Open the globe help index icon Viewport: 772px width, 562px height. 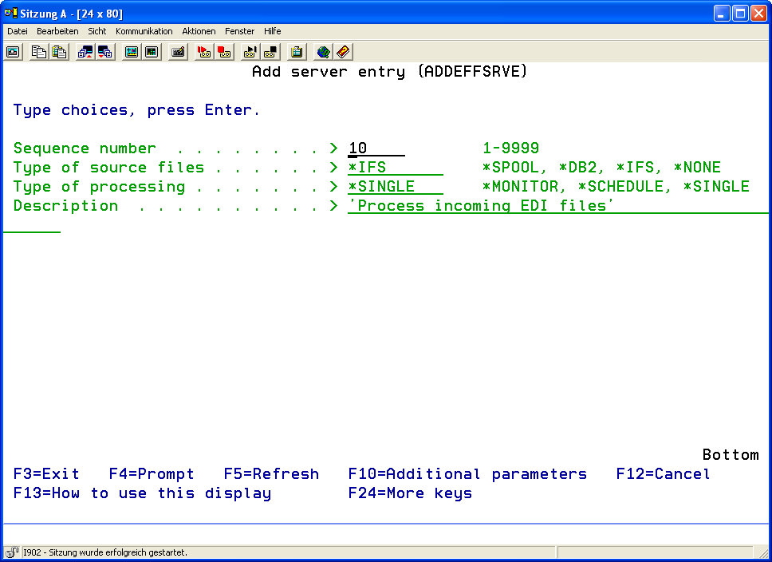pyautogui.click(x=323, y=52)
